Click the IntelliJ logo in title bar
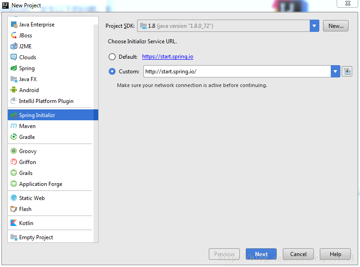This screenshot has height=267, width=360. 5,5
